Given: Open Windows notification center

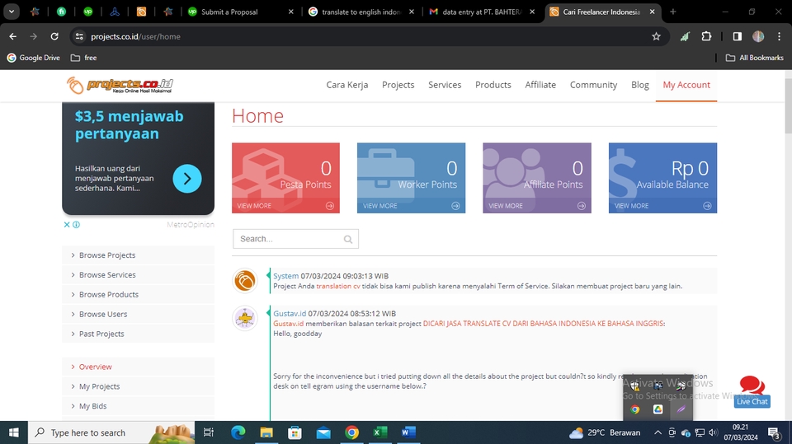Looking at the screenshot, I should (x=775, y=432).
